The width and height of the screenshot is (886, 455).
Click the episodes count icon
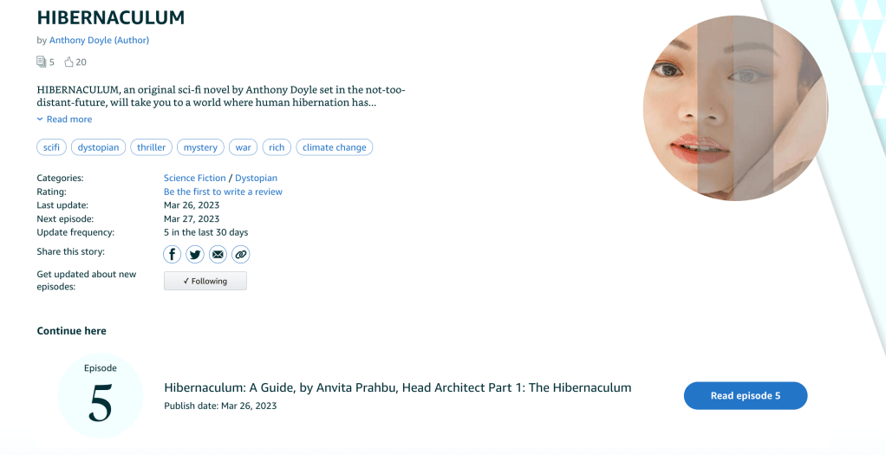point(41,62)
